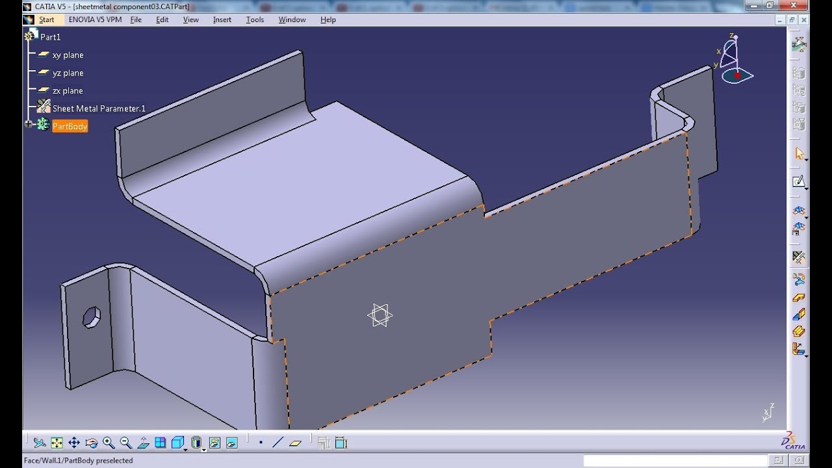Click the Zoom In magnifier
The height and width of the screenshot is (468, 832).
pyautogui.click(x=109, y=443)
